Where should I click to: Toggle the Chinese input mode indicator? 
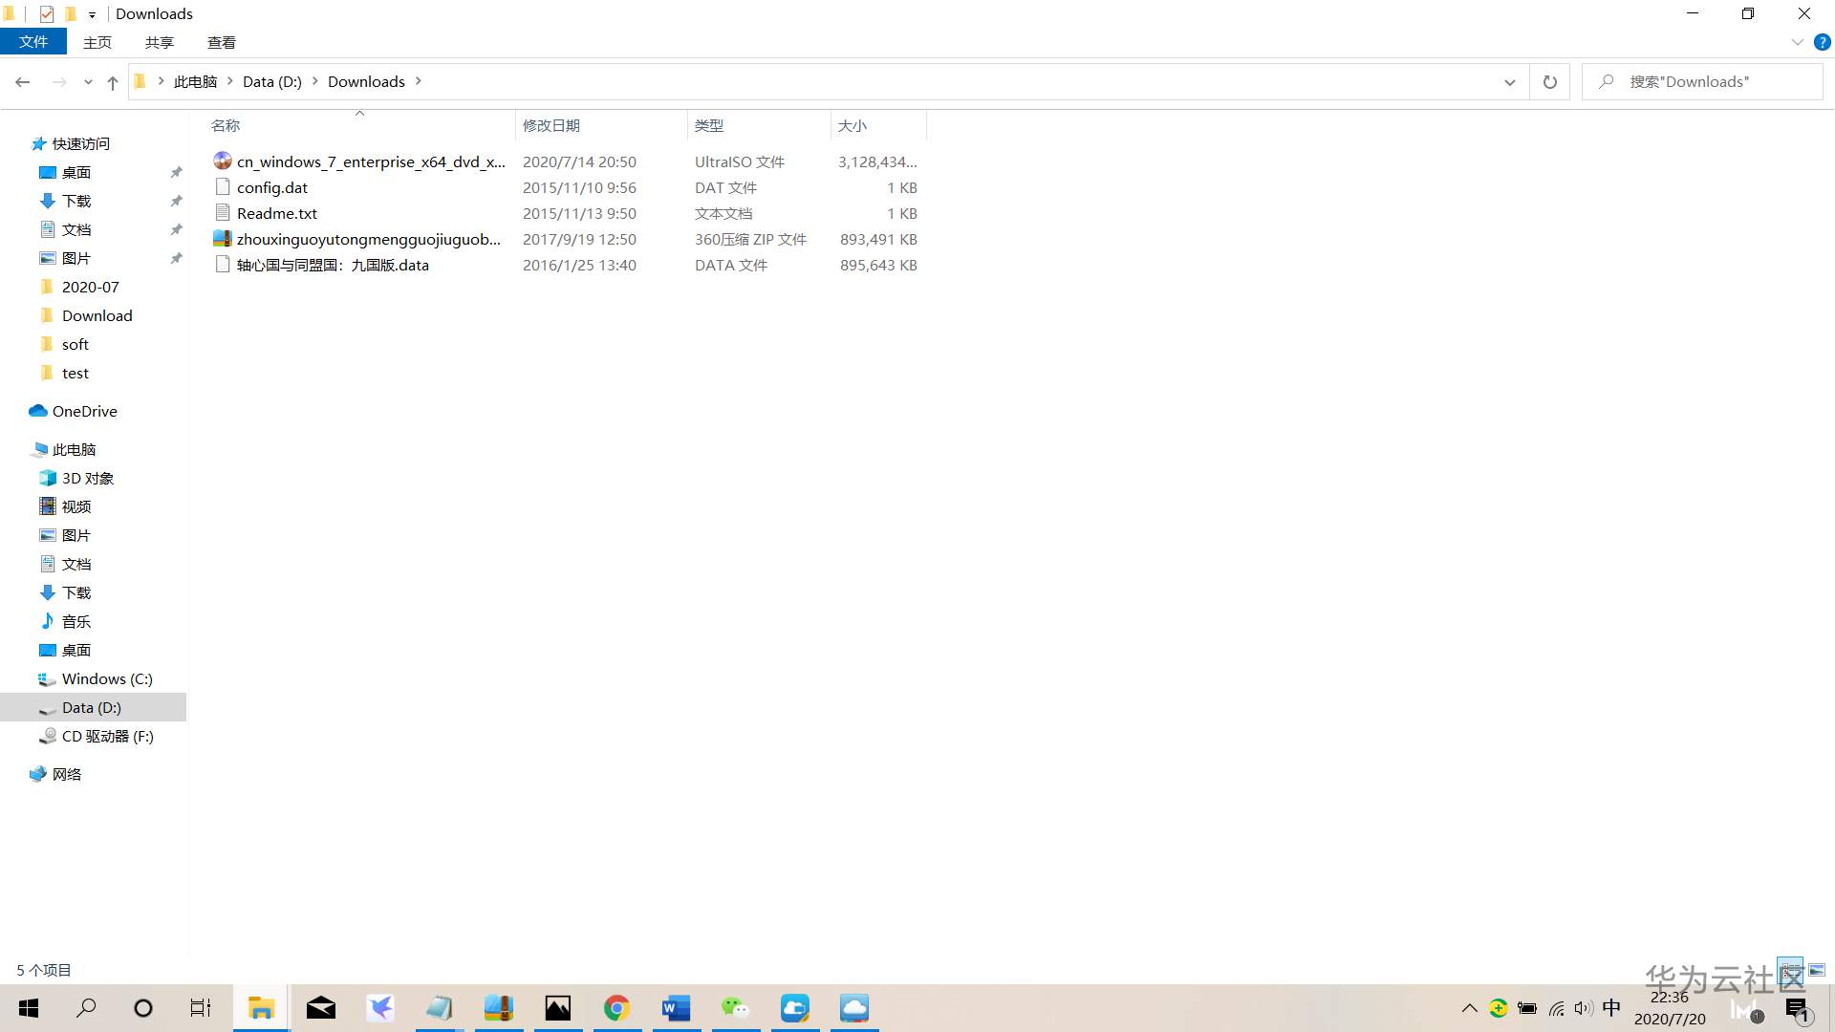[x=1611, y=1008]
